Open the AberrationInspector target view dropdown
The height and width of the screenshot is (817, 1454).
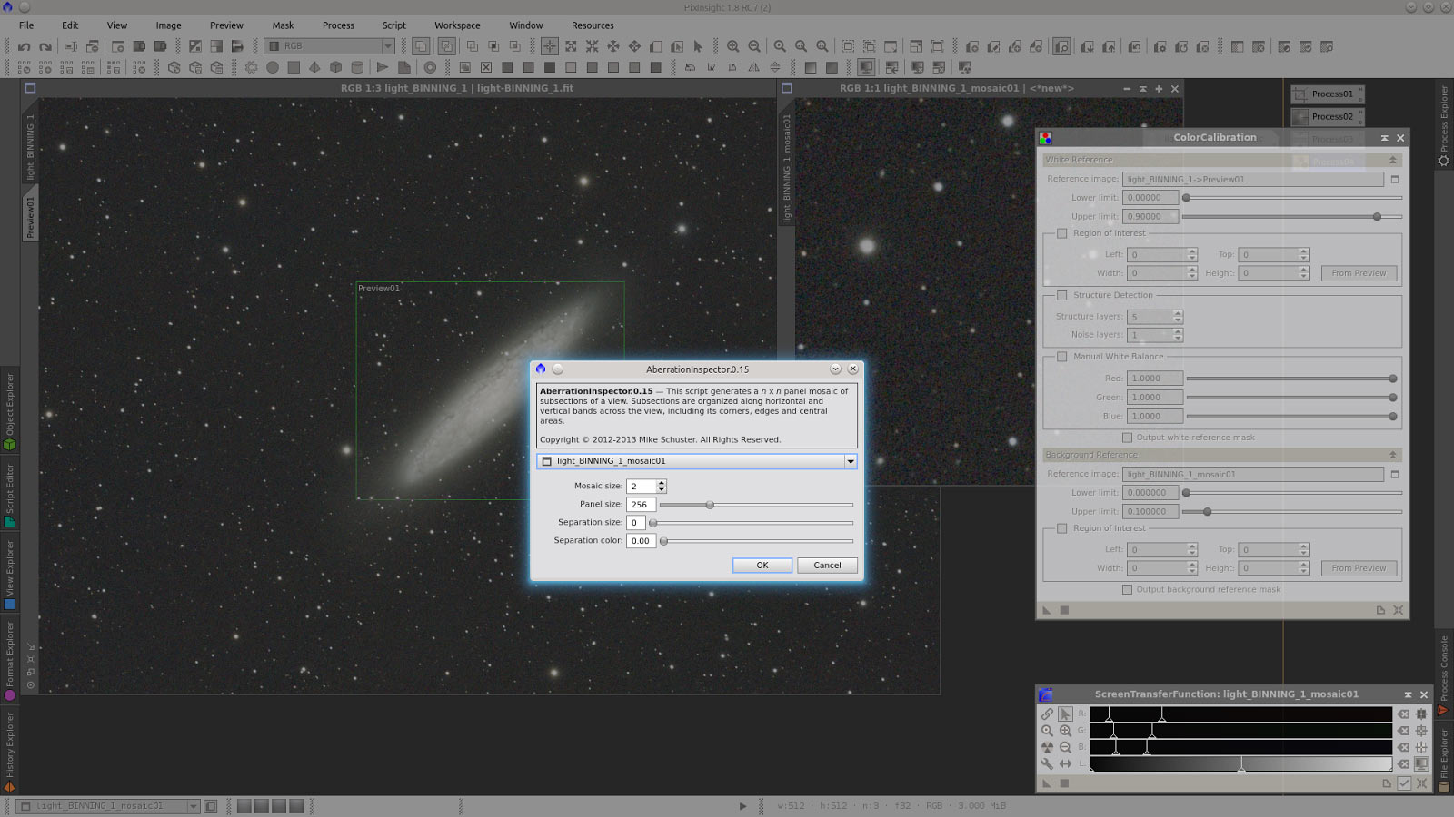(849, 461)
